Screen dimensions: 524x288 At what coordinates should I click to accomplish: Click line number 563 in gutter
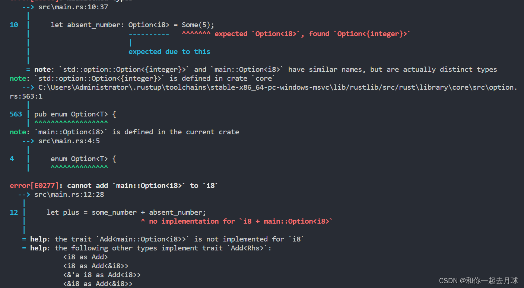[x=16, y=114]
